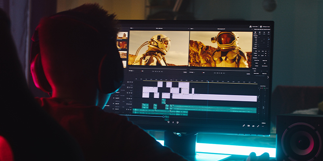Toggle the red record dot under right viewer

tap(203, 73)
